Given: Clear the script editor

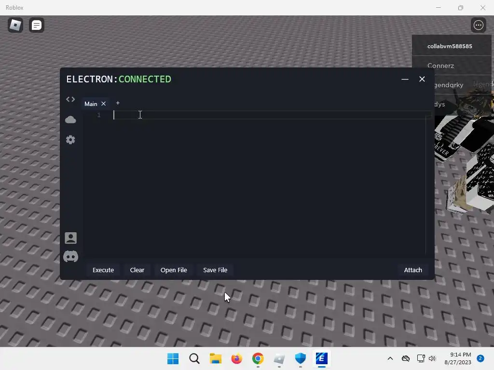Looking at the screenshot, I should tap(137, 270).
